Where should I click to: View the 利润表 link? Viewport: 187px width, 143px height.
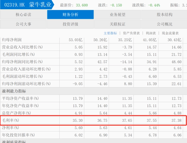(x=151, y=33)
